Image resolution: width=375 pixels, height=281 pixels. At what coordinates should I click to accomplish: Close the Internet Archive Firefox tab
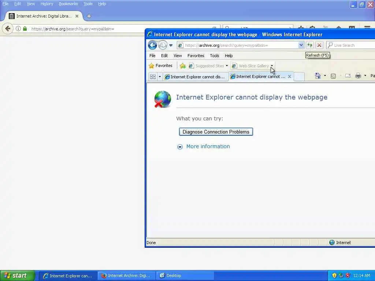pos(77,16)
